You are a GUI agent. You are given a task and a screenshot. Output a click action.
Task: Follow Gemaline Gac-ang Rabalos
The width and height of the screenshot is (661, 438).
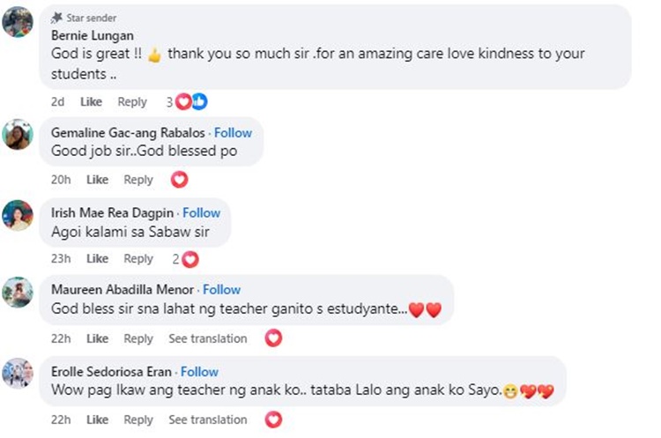pyautogui.click(x=233, y=133)
